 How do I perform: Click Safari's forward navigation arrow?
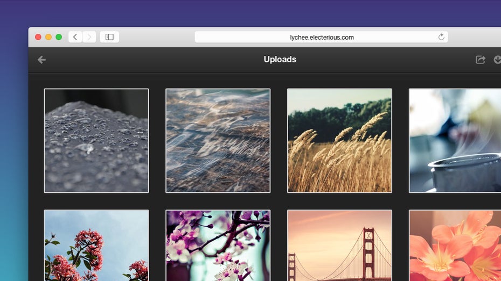[x=89, y=37]
